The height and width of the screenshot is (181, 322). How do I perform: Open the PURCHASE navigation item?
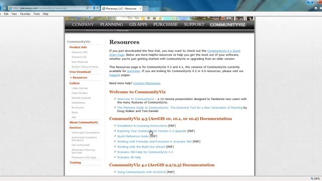pos(166,25)
